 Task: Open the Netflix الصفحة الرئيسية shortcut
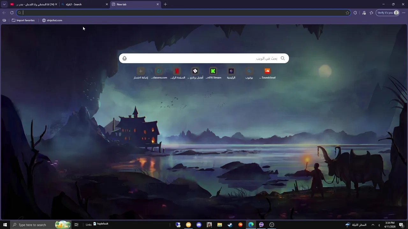pyautogui.click(x=177, y=73)
